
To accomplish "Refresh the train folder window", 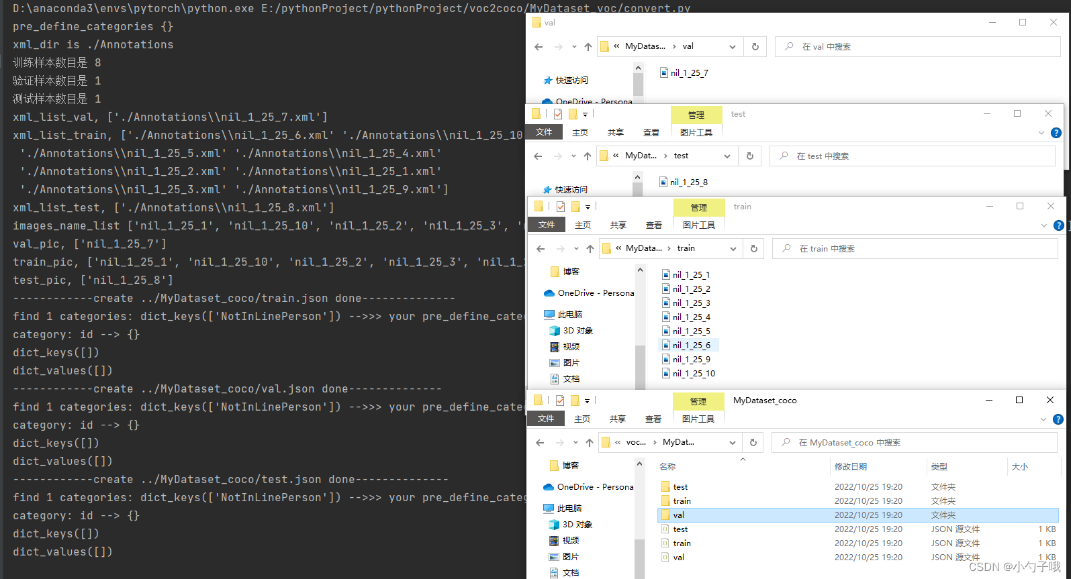I will click(x=754, y=249).
